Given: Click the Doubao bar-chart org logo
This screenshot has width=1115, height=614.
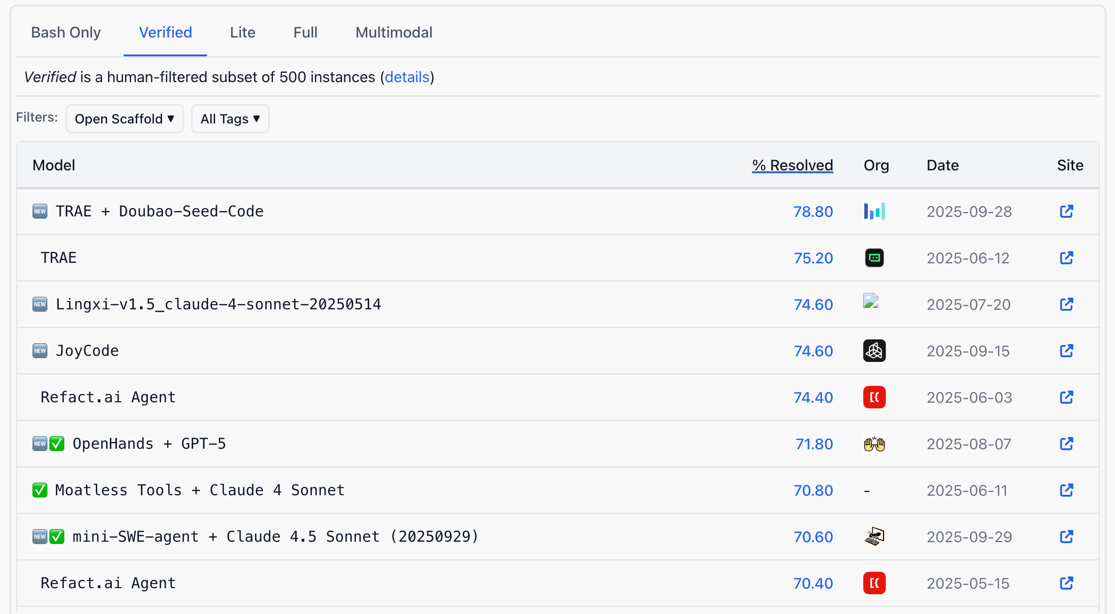Looking at the screenshot, I should click(x=874, y=211).
